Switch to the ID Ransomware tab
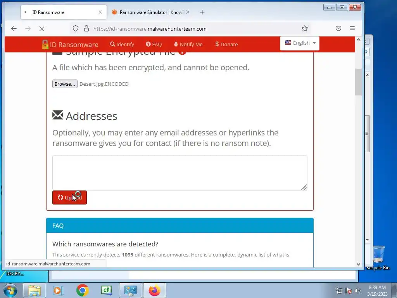 coord(64,12)
